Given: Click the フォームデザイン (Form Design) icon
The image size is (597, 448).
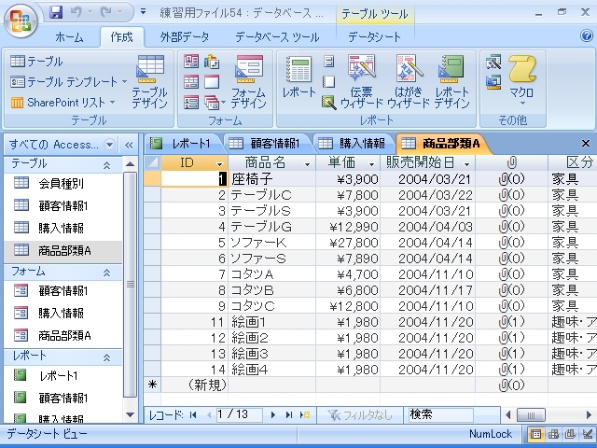Looking at the screenshot, I should [x=248, y=80].
